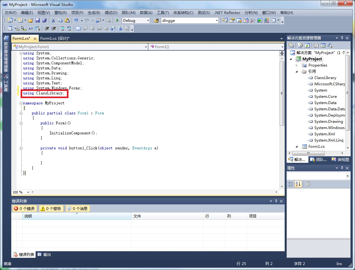Screen dimensions: 355x270
Task: Click the Add New Item toolbar icon
Action: [20, 20]
